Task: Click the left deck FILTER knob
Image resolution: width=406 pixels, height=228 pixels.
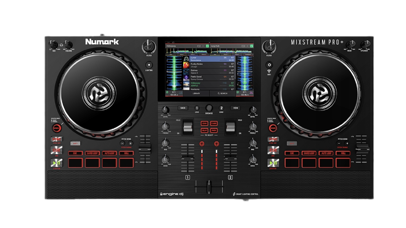Action: (x=149, y=47)
